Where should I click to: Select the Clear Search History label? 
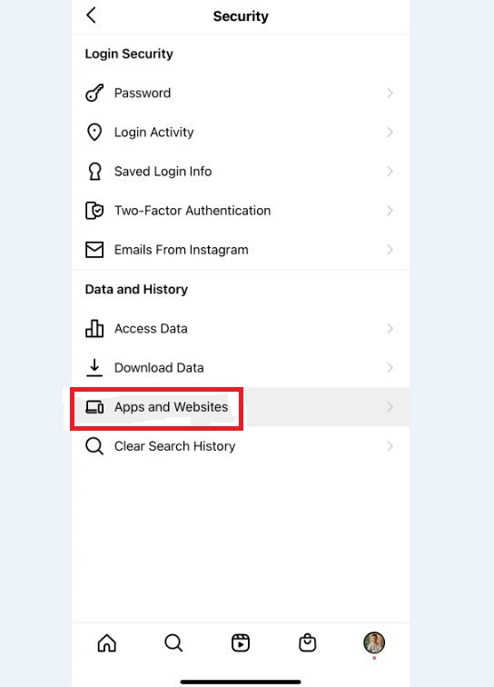(x=174, y=446)
